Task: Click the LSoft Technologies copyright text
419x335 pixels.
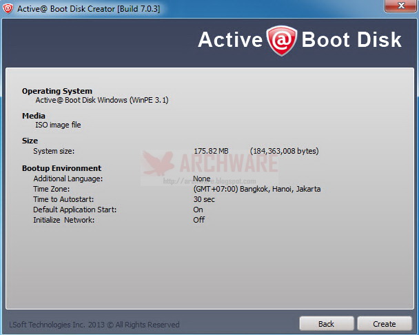Action: click(94, 325)
